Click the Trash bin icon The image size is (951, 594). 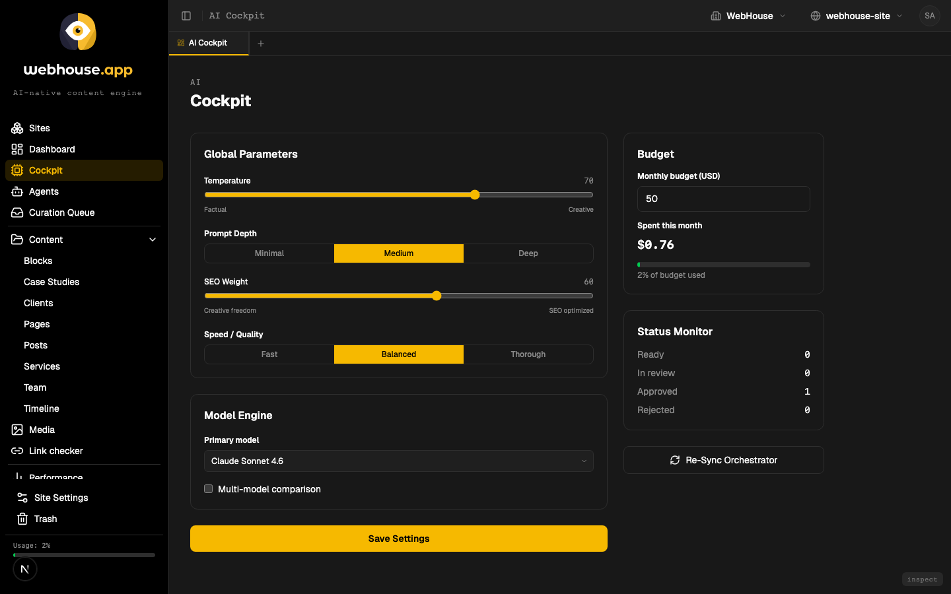(22, 519)
